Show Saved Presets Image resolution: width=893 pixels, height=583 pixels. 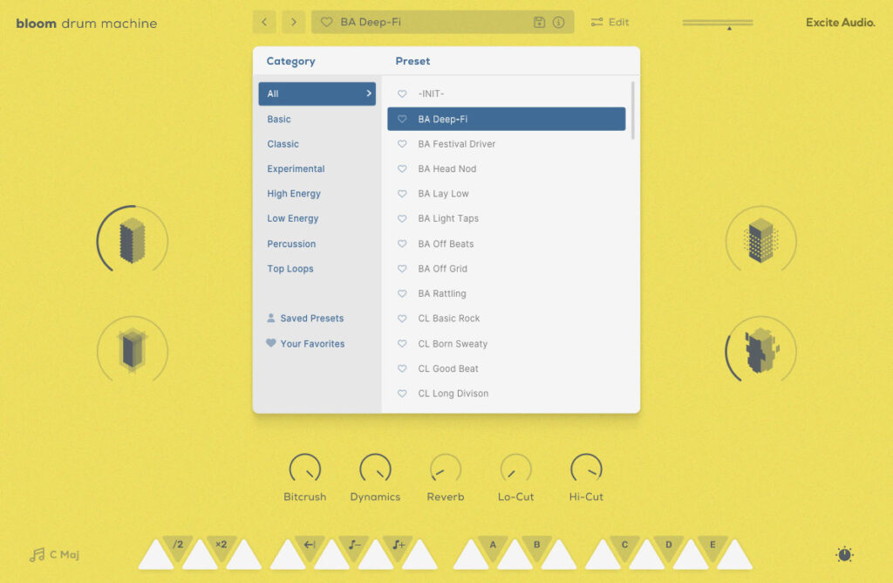click(x=305, y=319)
